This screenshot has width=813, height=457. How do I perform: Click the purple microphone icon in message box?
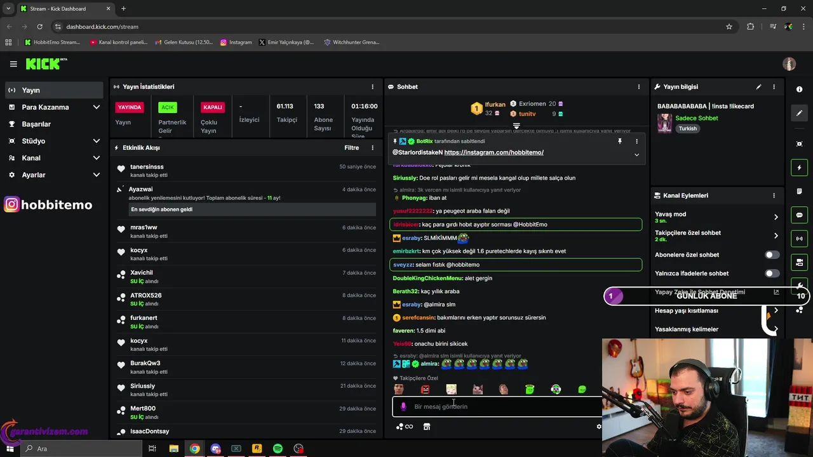pyautogui.click(x=403, y=406)
